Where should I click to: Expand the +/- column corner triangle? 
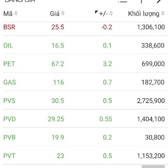[x=96, y=12]
